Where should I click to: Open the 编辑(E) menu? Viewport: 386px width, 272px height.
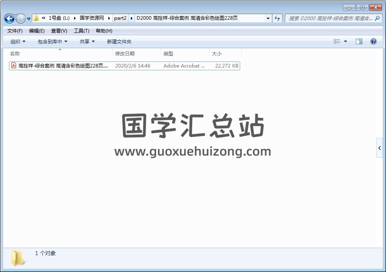click(x=37, y=31)
